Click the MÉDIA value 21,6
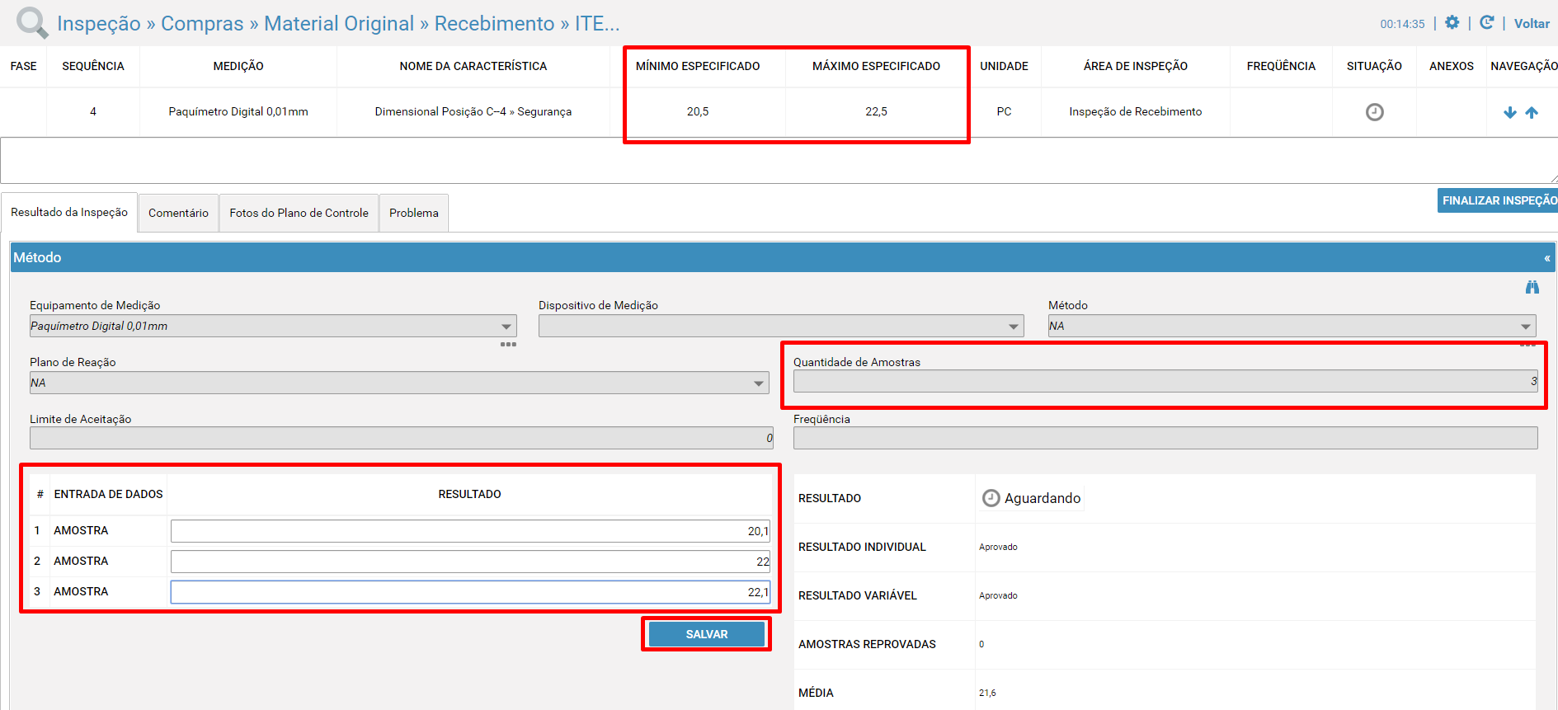The image size is (1558, 710). pos(987,693)
